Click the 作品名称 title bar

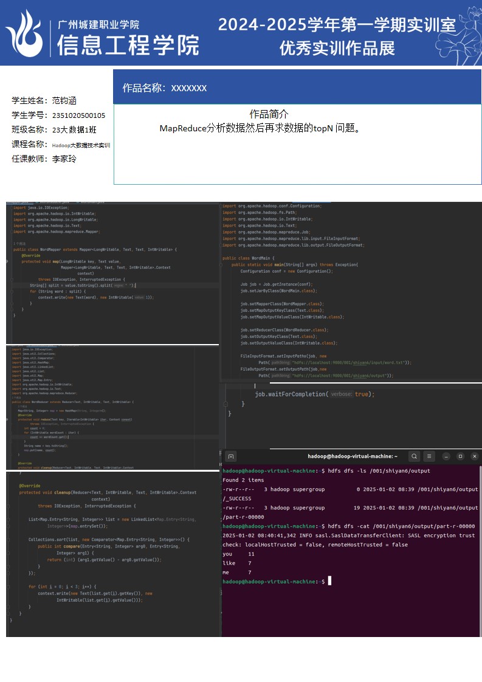click(297, 88)
